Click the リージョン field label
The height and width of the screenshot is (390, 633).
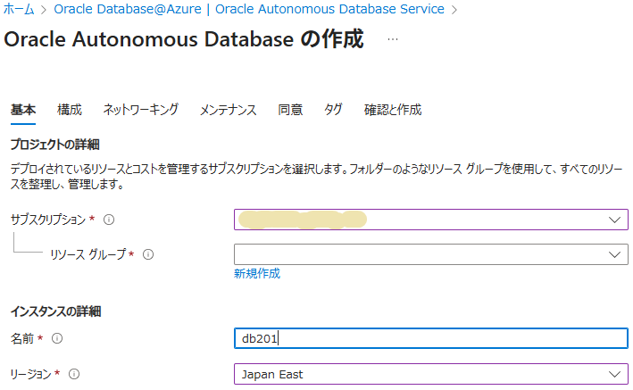coord(30,374)
